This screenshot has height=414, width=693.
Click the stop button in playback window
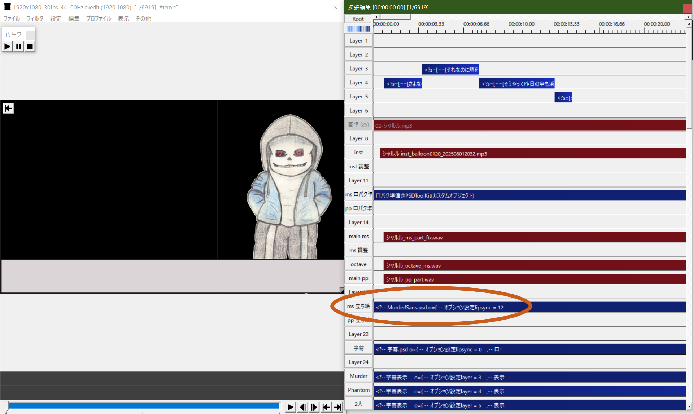(30, 47)
